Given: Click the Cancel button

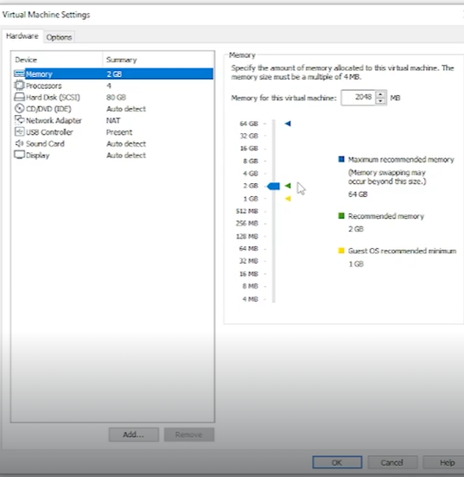Looking at the screenshot, I should (x=392, y=462).
